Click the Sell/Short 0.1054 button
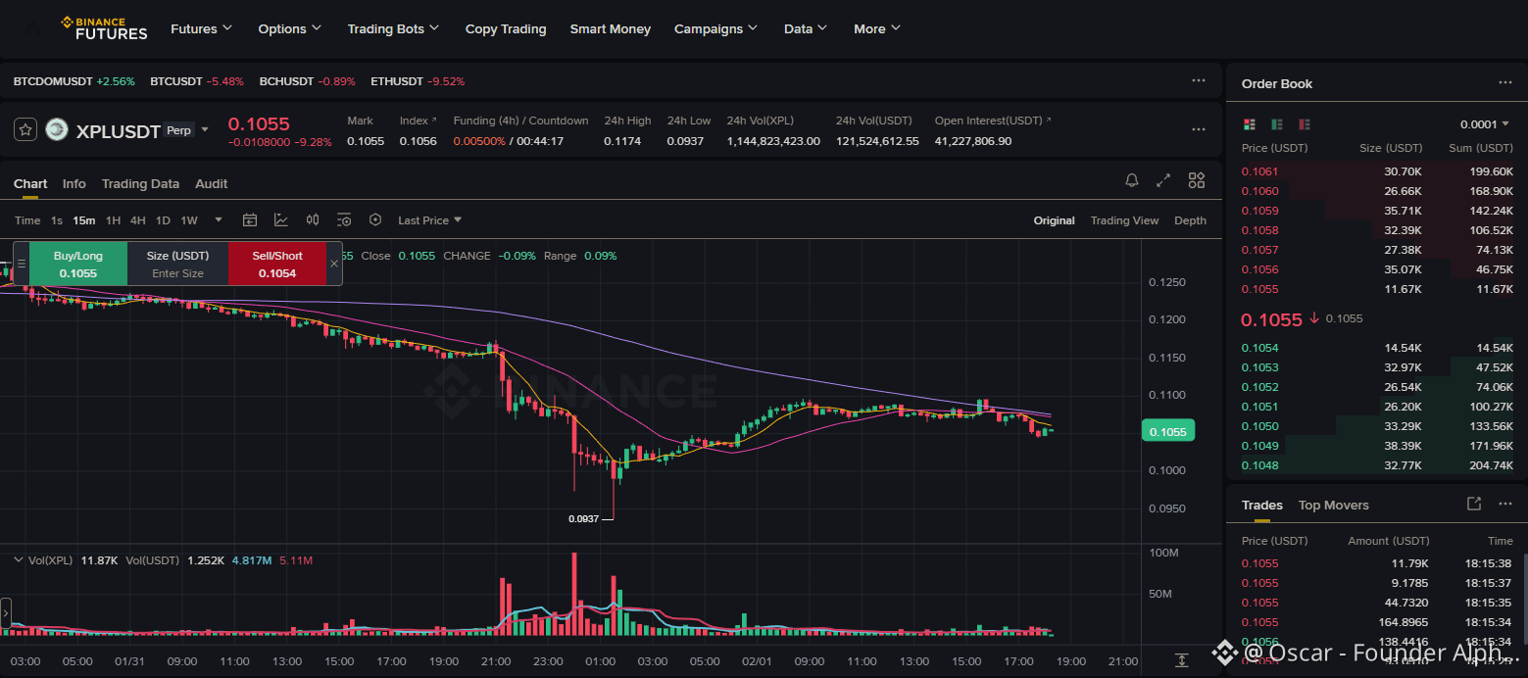 pos(277,264)
